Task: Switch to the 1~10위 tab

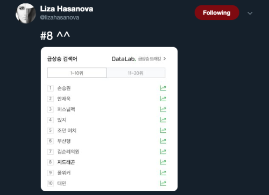Action: point(77,73)
